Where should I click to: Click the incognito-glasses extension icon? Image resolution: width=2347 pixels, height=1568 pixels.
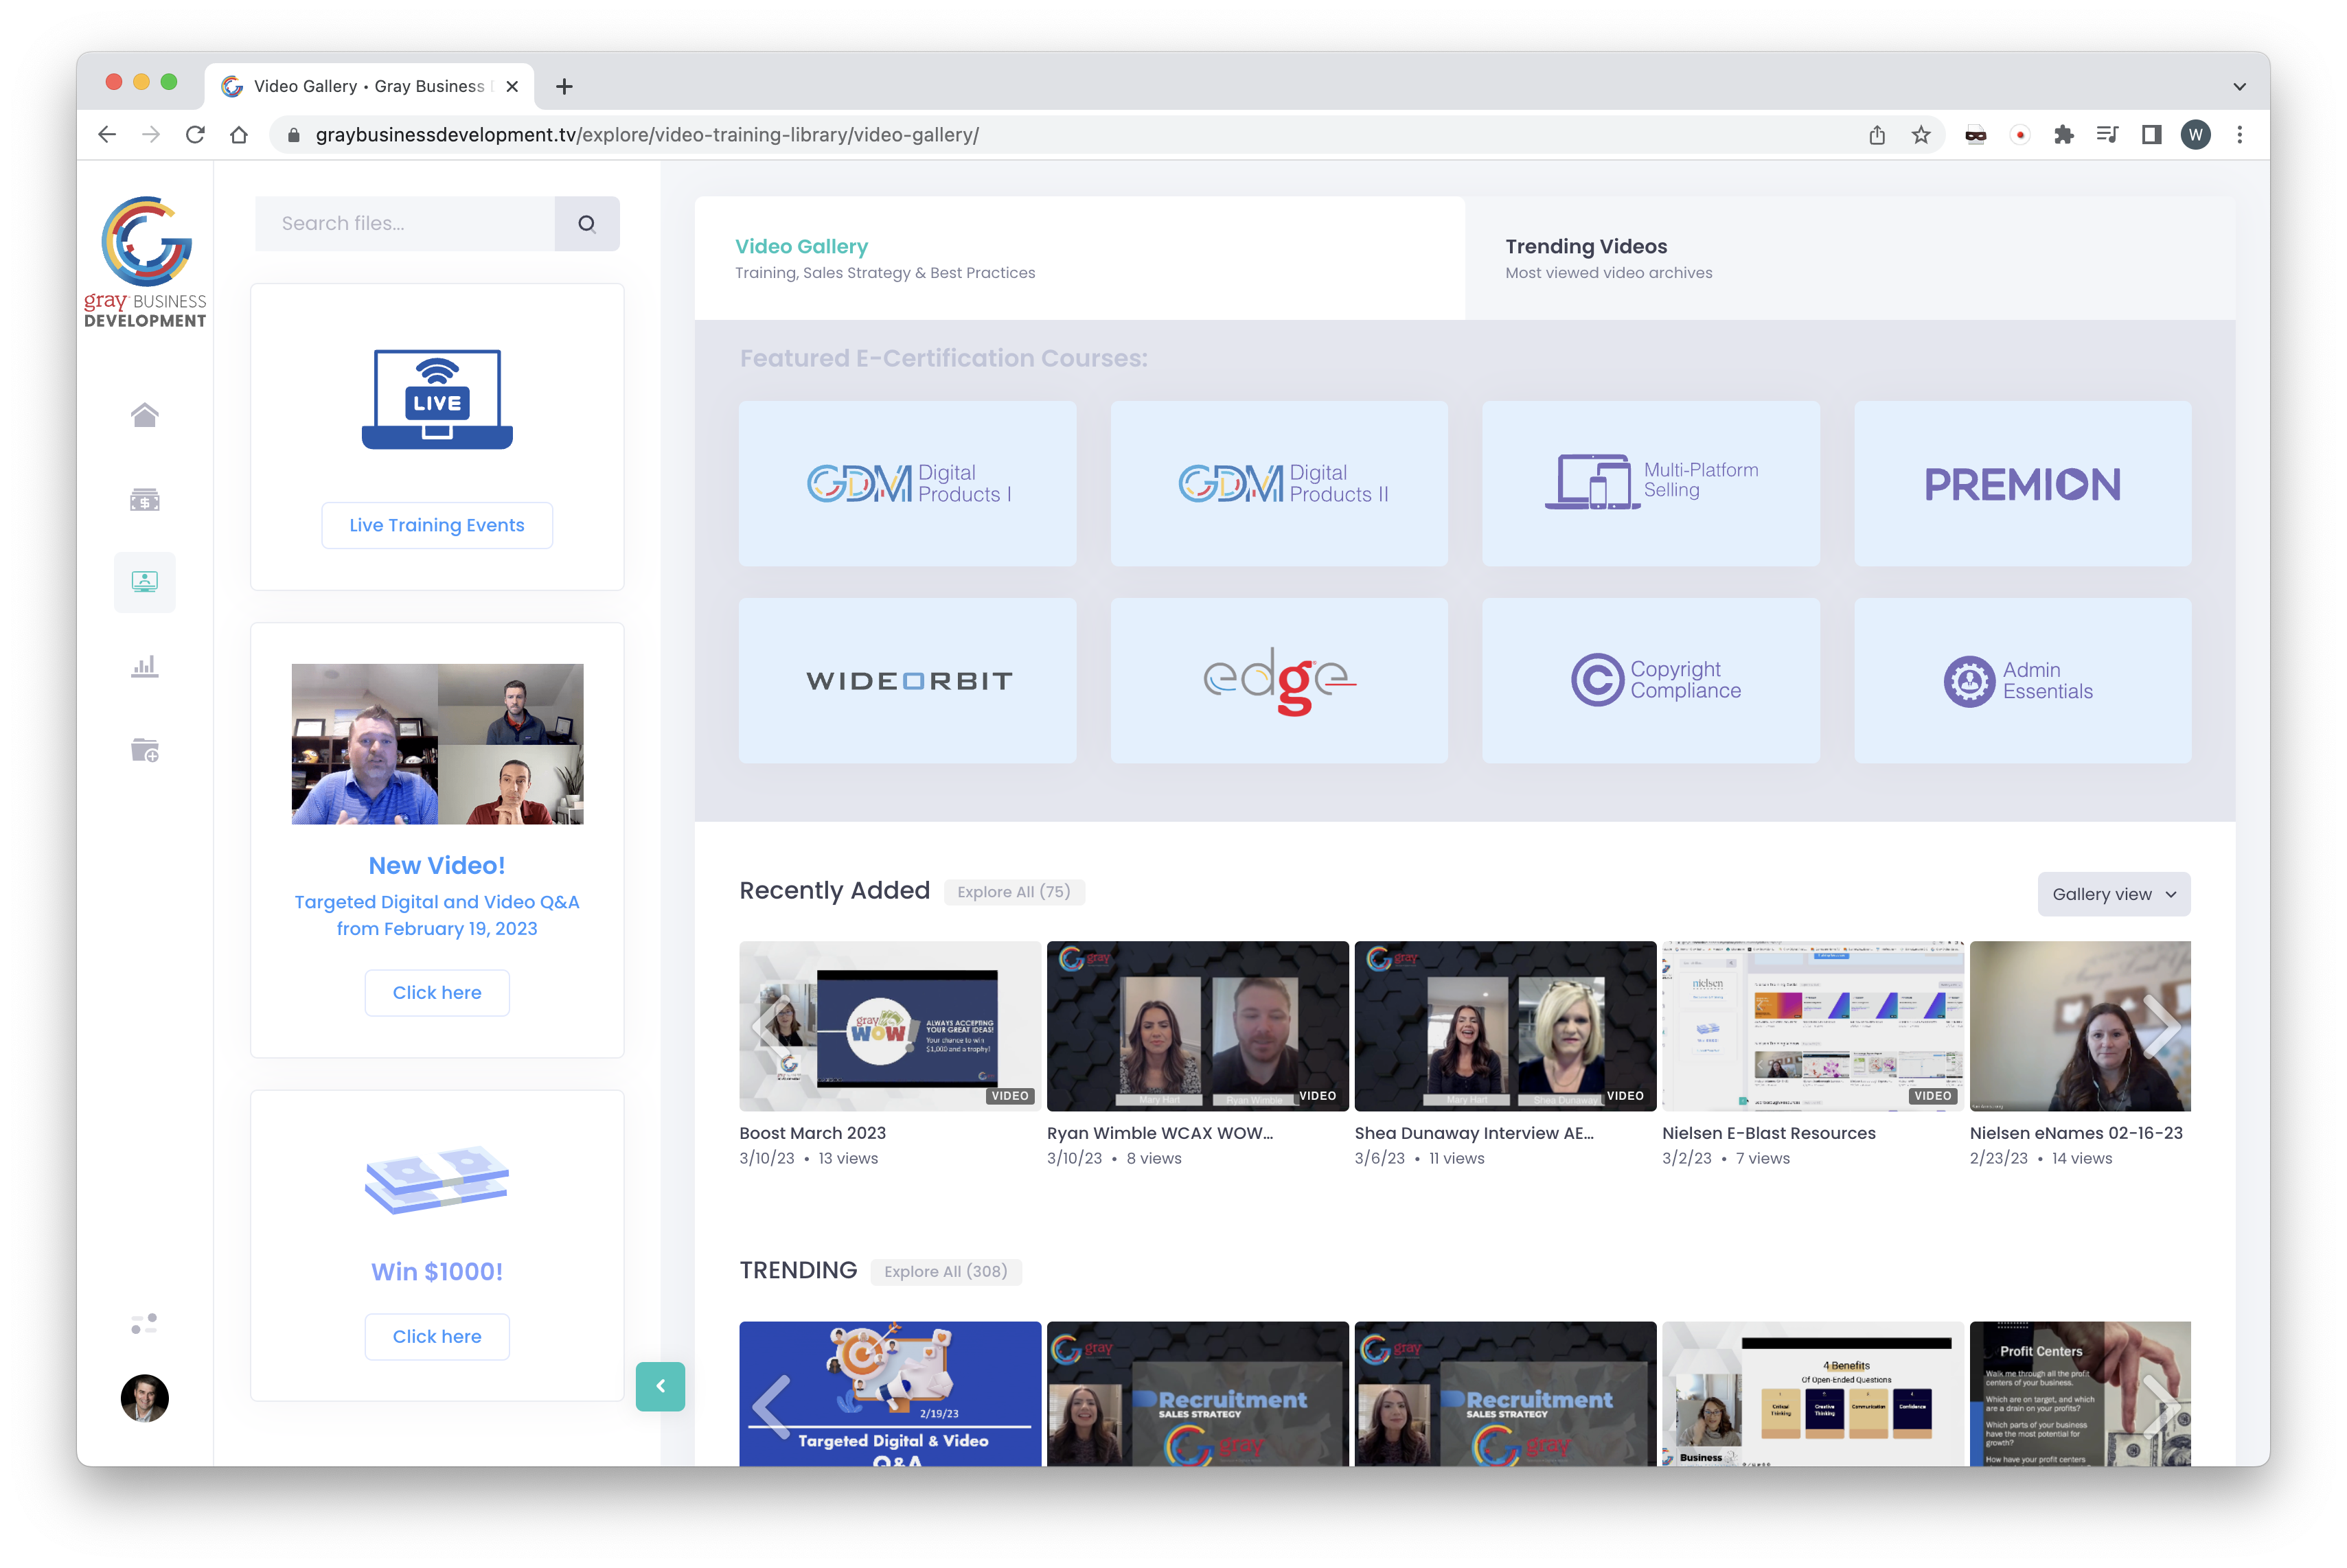click(x=1975, y=135)
